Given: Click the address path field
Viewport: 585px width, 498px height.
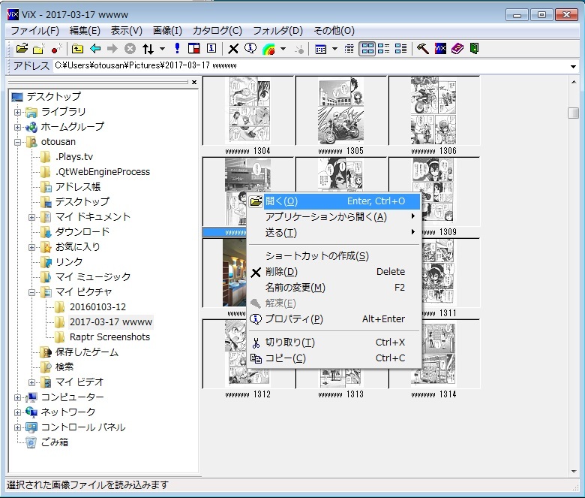Looking at the screenshot, I should point(310,66).
